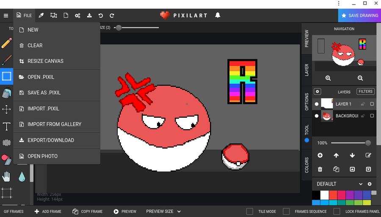Choose New from File menu

[x=57, y=30]
